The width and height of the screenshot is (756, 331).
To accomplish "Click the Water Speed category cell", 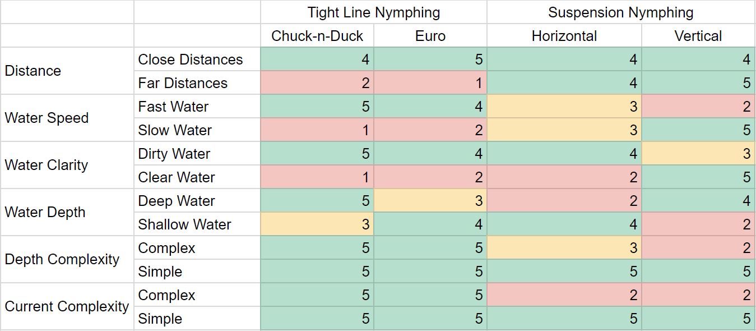I will pos(67,118).
